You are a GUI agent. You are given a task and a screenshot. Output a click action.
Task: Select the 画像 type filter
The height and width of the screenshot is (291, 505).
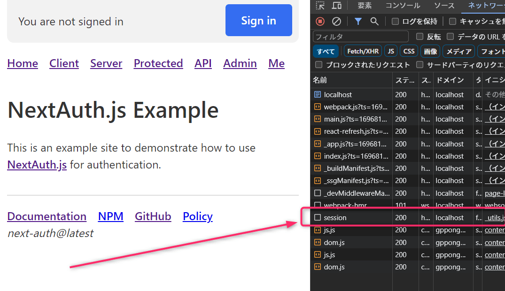(x=430, y=51)
